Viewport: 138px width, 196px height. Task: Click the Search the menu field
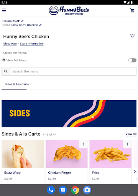73,71
